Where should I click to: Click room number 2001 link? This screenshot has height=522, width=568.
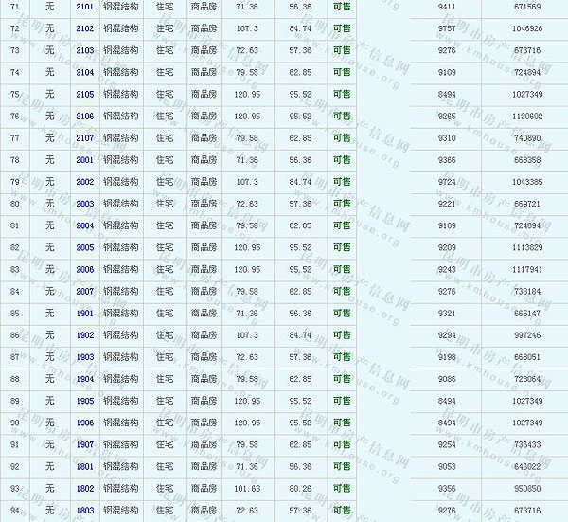point(84,160)
